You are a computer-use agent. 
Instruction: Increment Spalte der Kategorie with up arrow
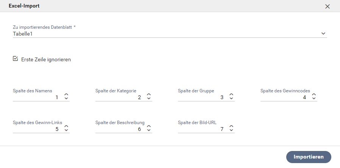coord(149,95)
